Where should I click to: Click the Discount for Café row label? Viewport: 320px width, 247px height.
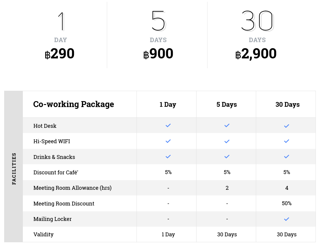[56, 173]
